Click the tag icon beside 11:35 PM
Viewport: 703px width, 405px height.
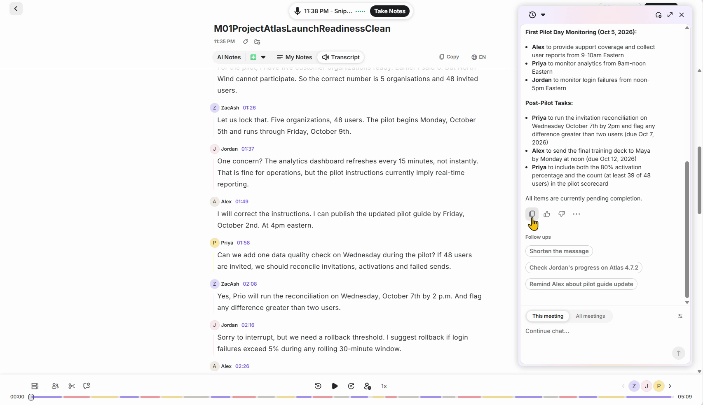point(246,42)
